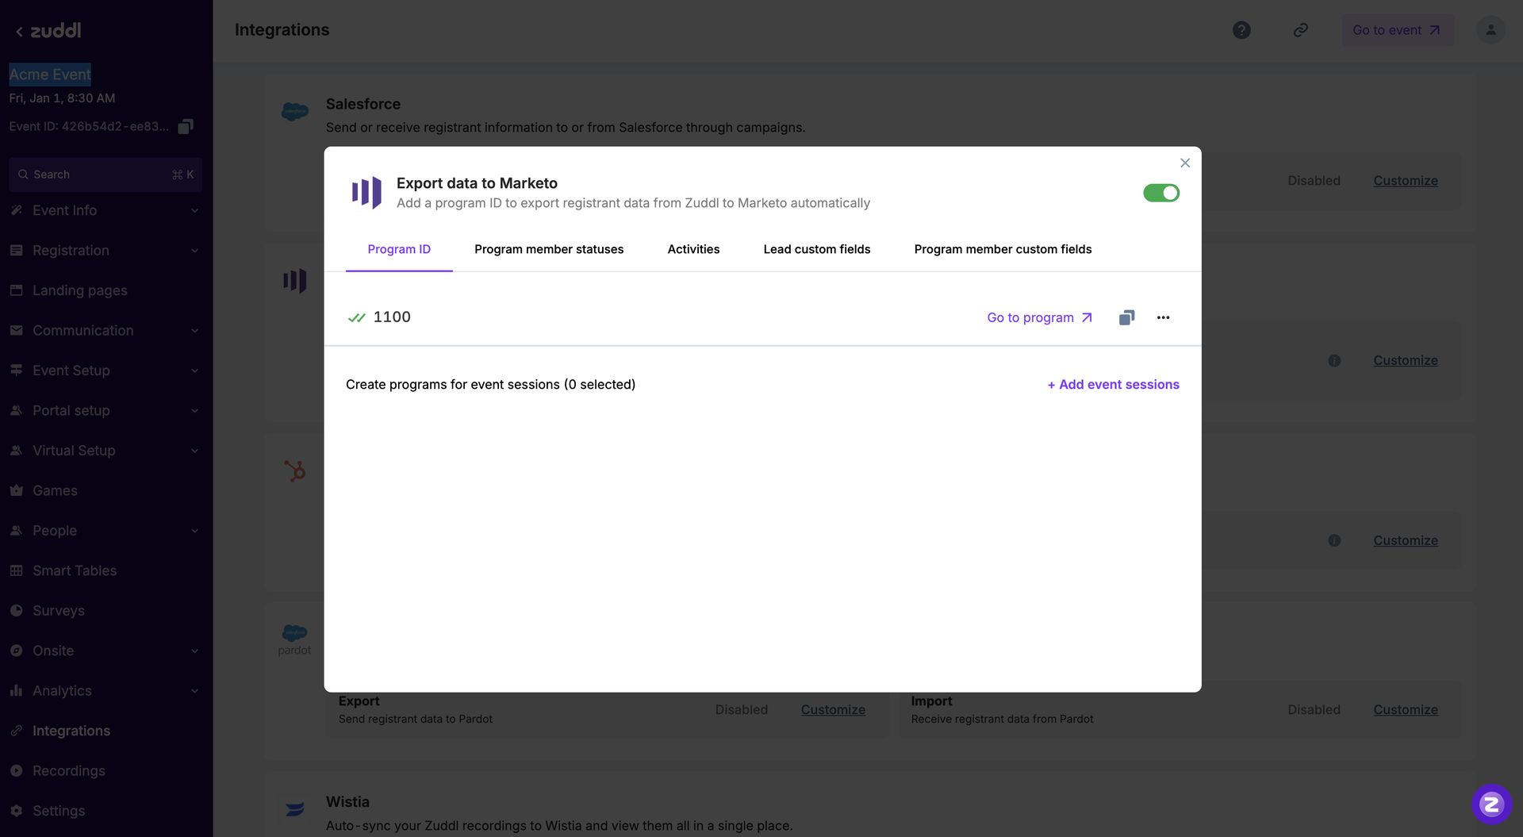Screen dimensions: 1523x837
Task: Click the sidebar Search field
Action: pyautogui.click(x=105, y=175)
